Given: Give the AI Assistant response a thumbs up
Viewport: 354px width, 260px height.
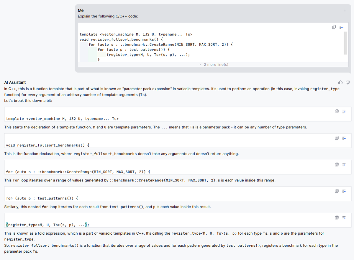Looking at the screenshot, I should pos(340,82).
